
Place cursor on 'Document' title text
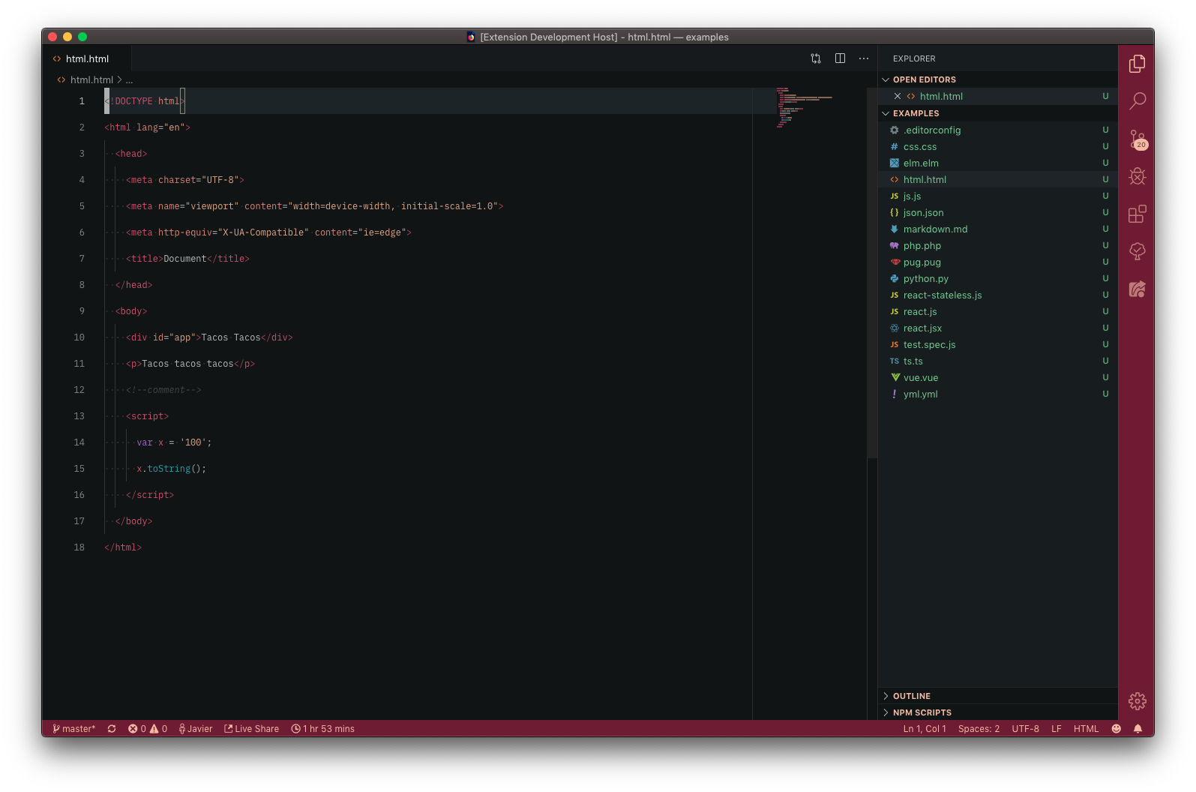pyautogui.click(x=184, y=259)
